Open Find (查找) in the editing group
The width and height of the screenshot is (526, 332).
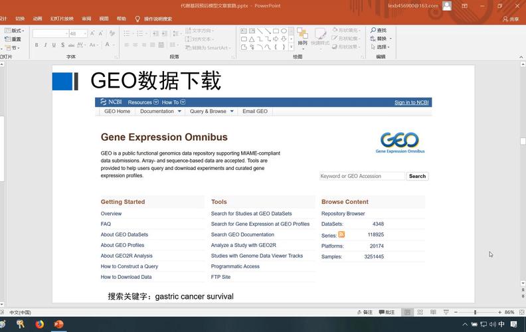pos(379,30)
